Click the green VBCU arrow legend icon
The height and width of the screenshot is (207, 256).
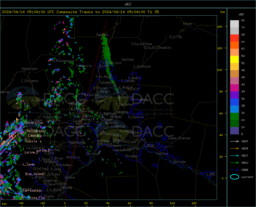point(234,163)
